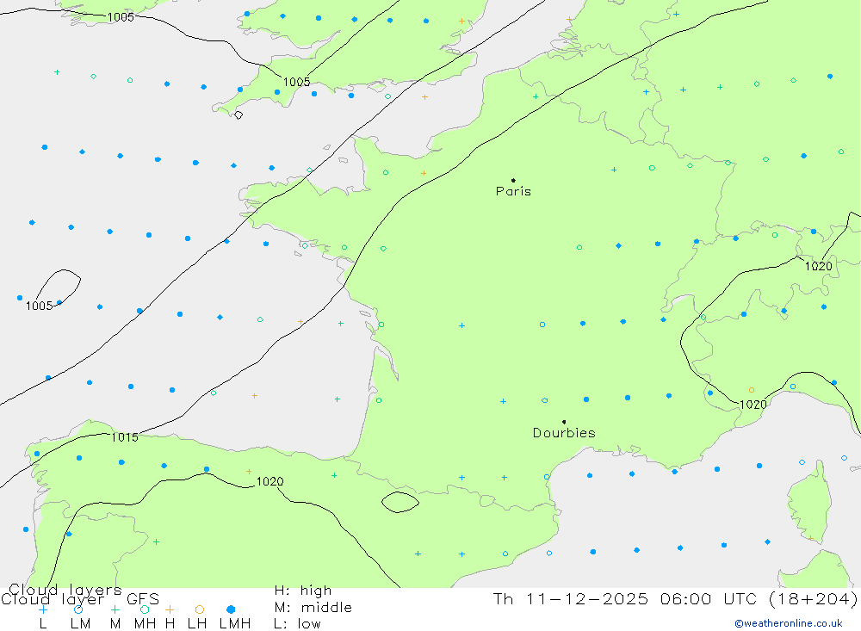
Task: Click the GFS model label
Action: (x=143, y=599)
